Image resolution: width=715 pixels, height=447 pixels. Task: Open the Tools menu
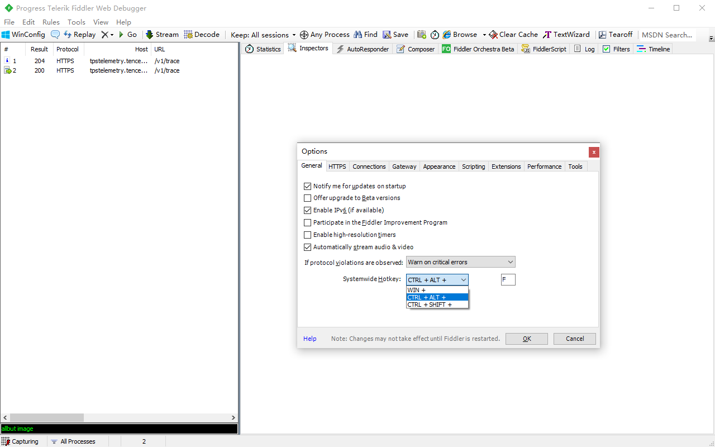tap(77, 22)
